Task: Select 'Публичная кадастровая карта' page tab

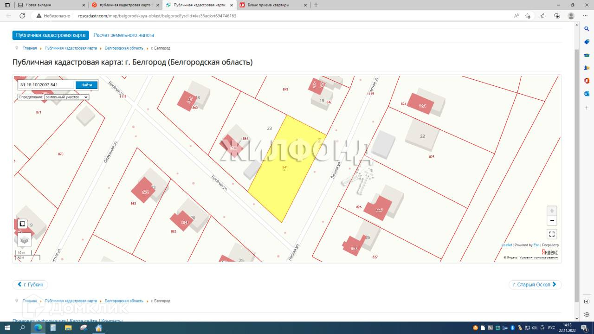Action: pos(51,35)
